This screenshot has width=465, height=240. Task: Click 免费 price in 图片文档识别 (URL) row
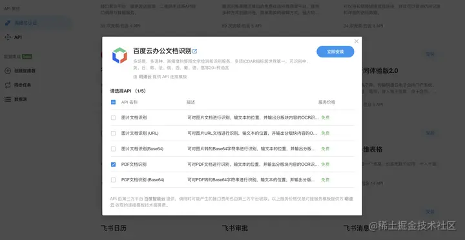[x=325, y=134]
